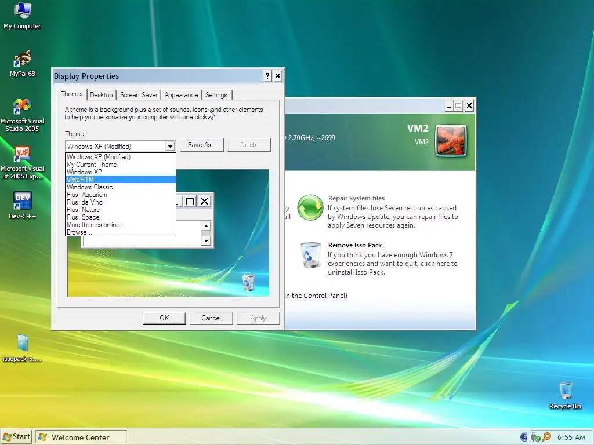Select the Plus! da Vinci theme
594x445 pixels.
point(121,202)
